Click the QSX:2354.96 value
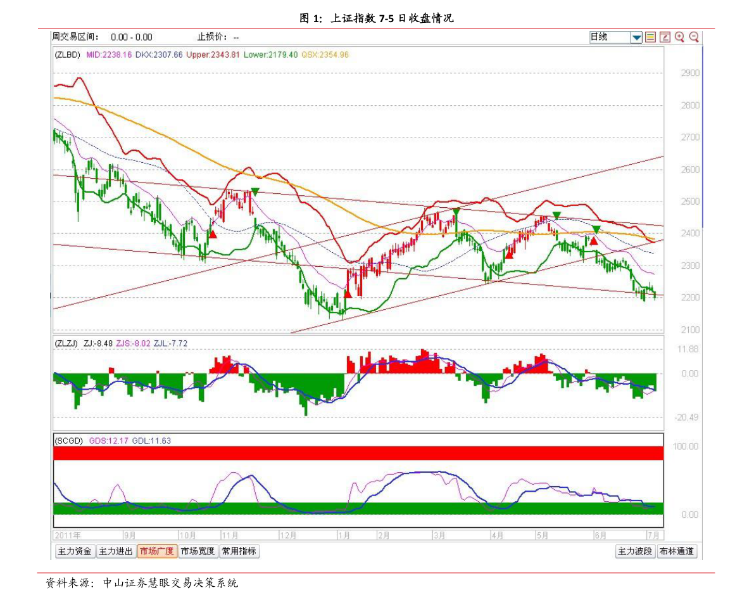This screenshot has width=754, height=602. [325, 55]
